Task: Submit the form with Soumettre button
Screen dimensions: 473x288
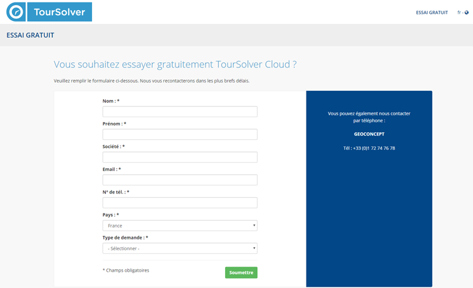Action: tap(241, 273)
